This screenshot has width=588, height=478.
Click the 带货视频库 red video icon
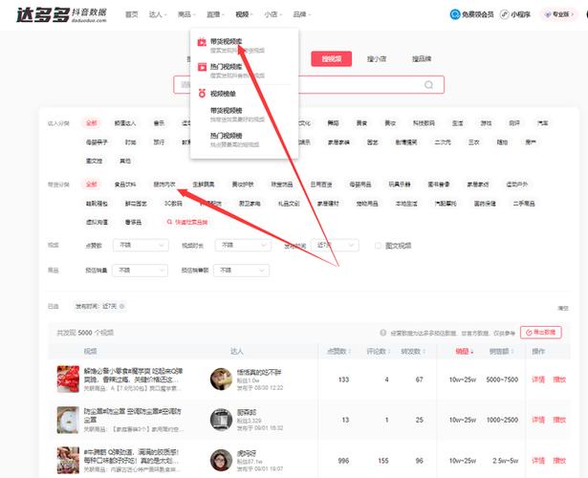[202, 42]
